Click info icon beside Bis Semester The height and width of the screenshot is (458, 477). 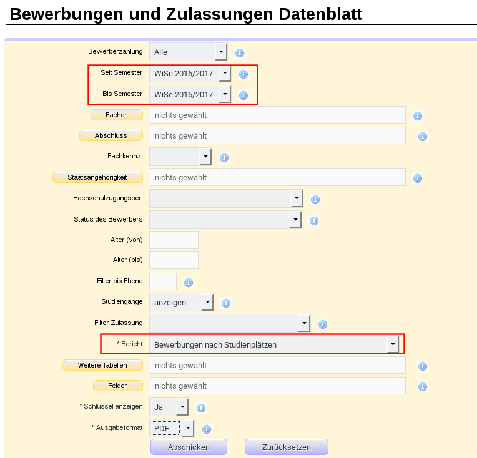(243, 95)
